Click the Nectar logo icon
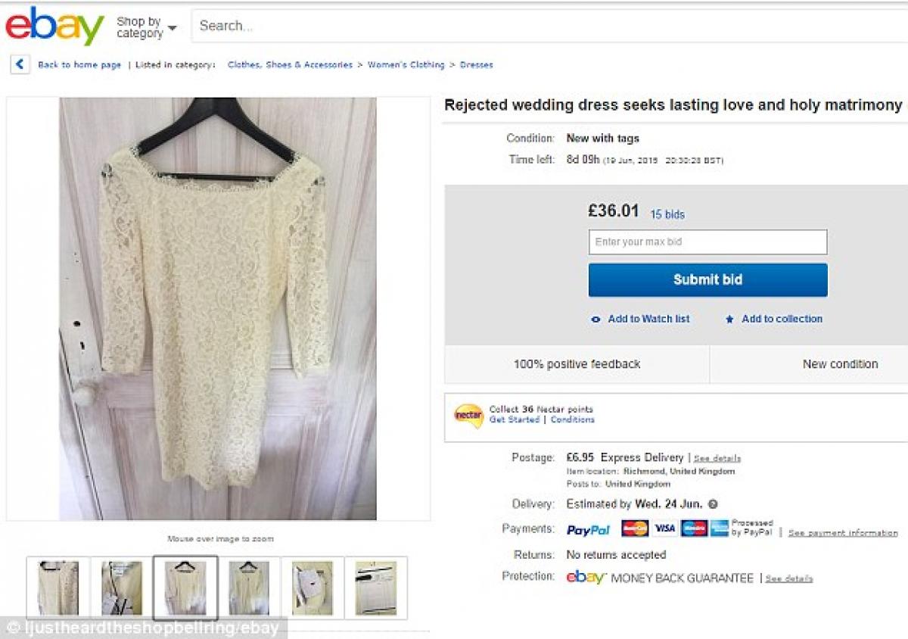The height and width of the screenshot is (639, 908). point(468,415)
